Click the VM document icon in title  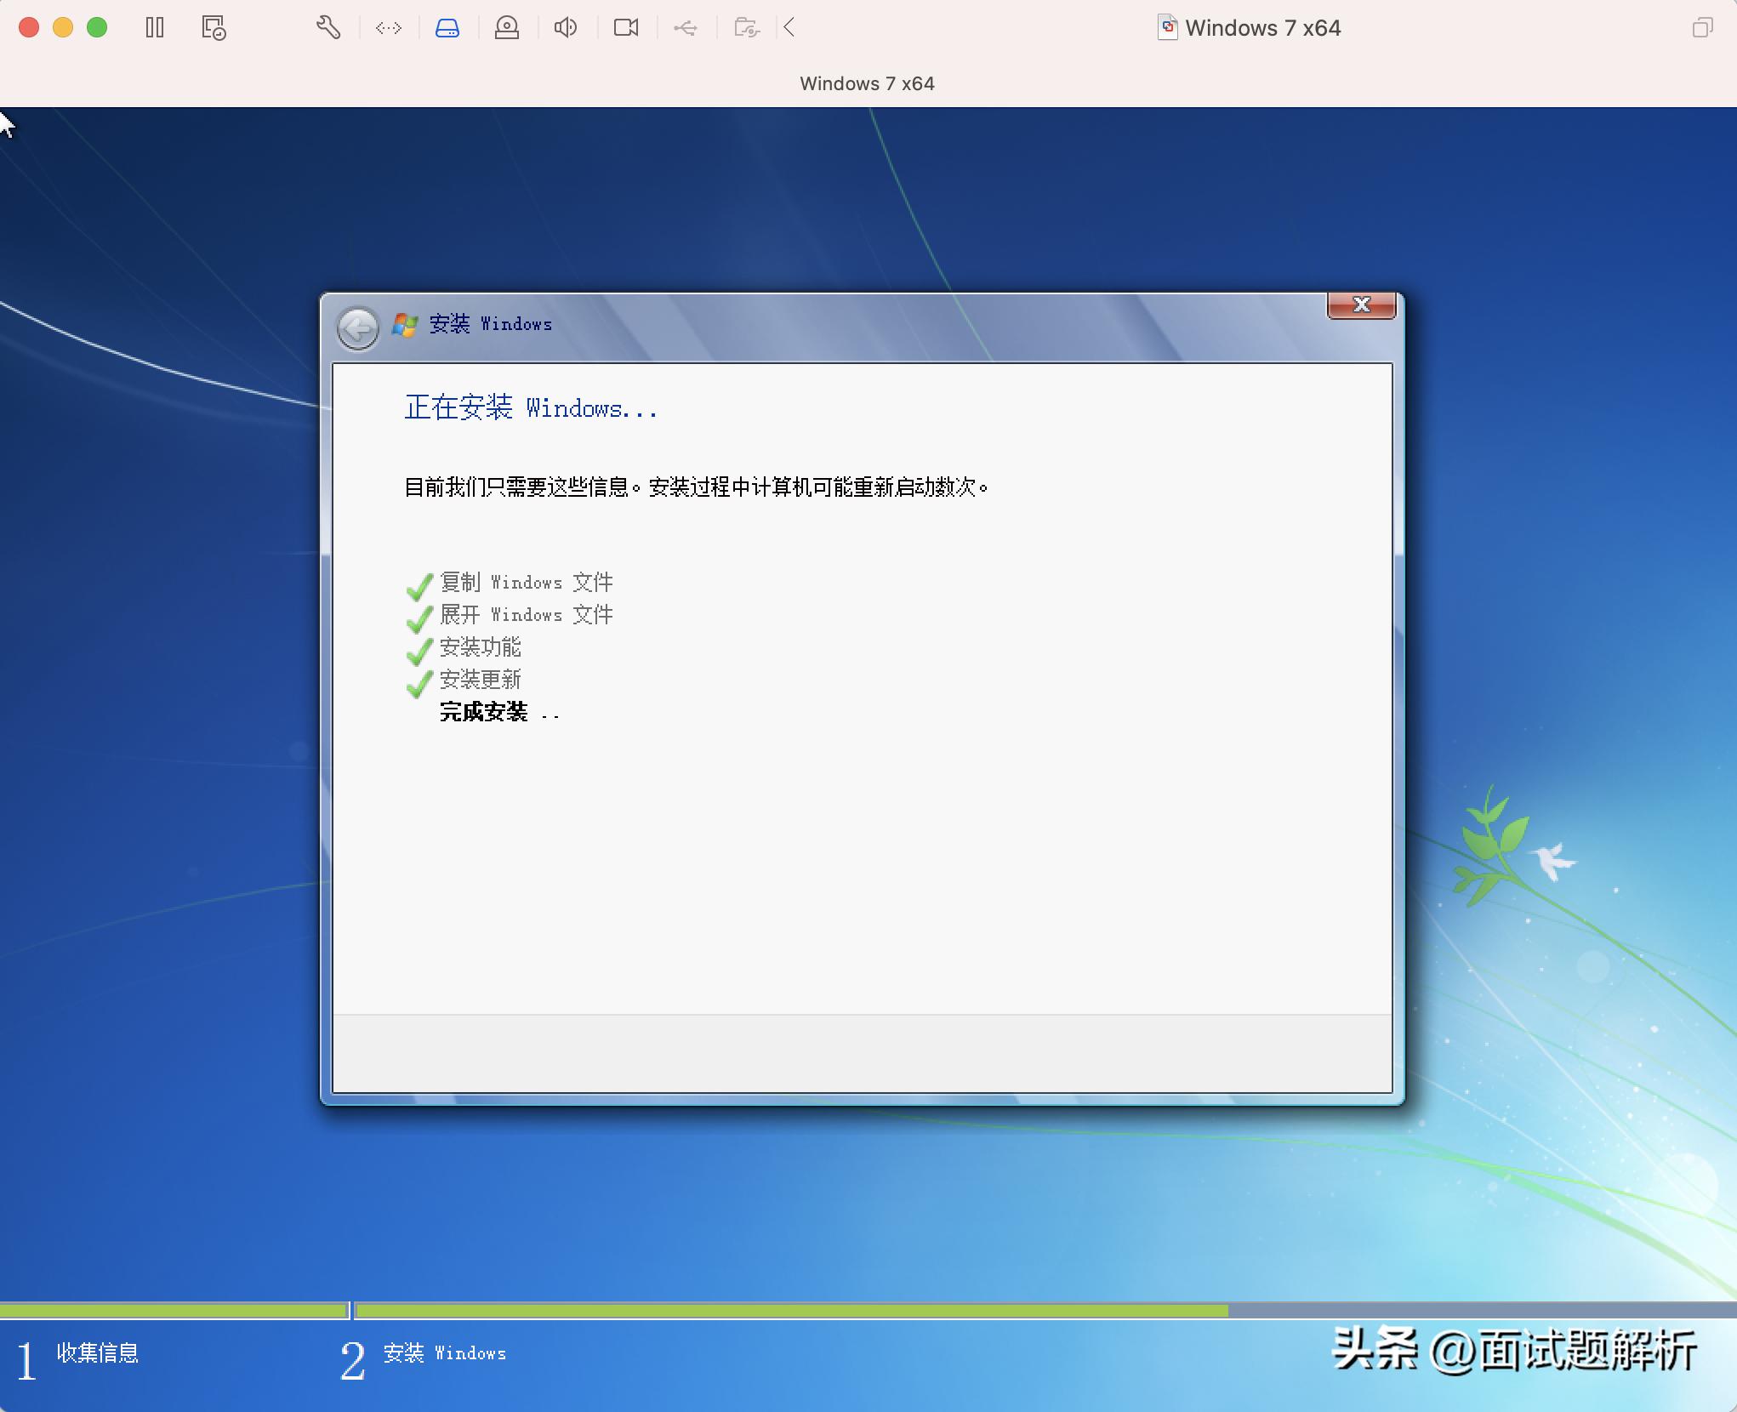coord(1168,27)
